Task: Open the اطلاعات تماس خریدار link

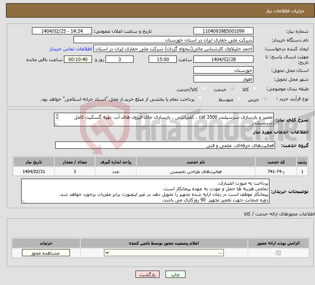Action: click(71, 49)
